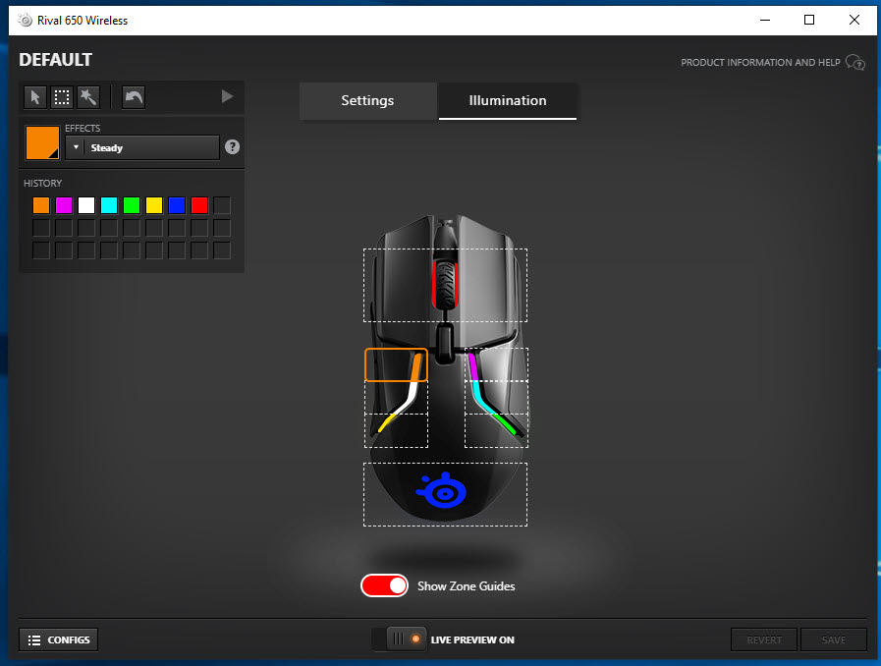The image size is (881, 666).
Task: Minimize the Rival 650 Wireless window
Action: coord(765,21)
